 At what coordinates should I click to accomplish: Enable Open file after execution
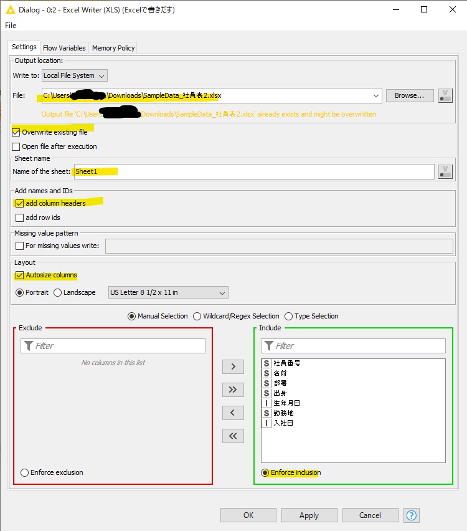[x=16, y=146]
